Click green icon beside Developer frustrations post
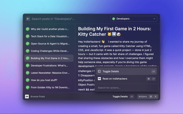This screenshot has width=183, height=114. tap(28, 66)
